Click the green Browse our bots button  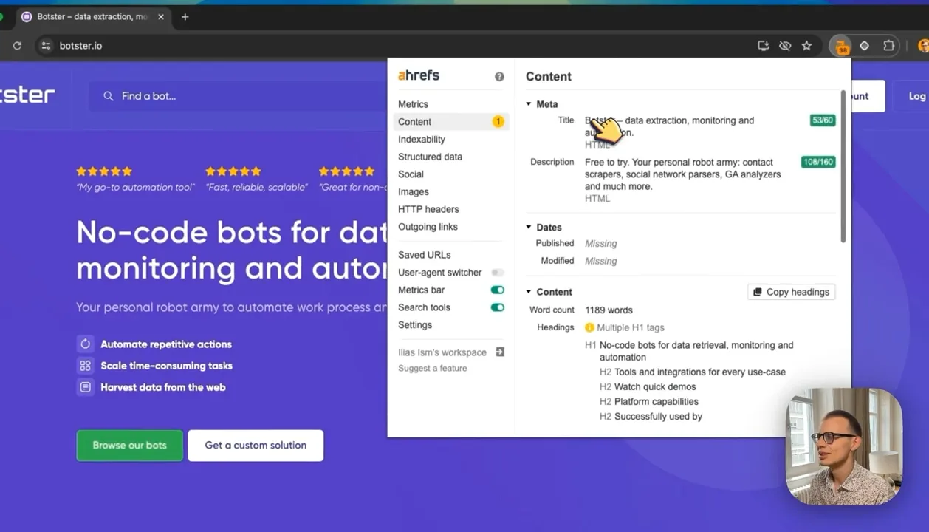(130, 446)
